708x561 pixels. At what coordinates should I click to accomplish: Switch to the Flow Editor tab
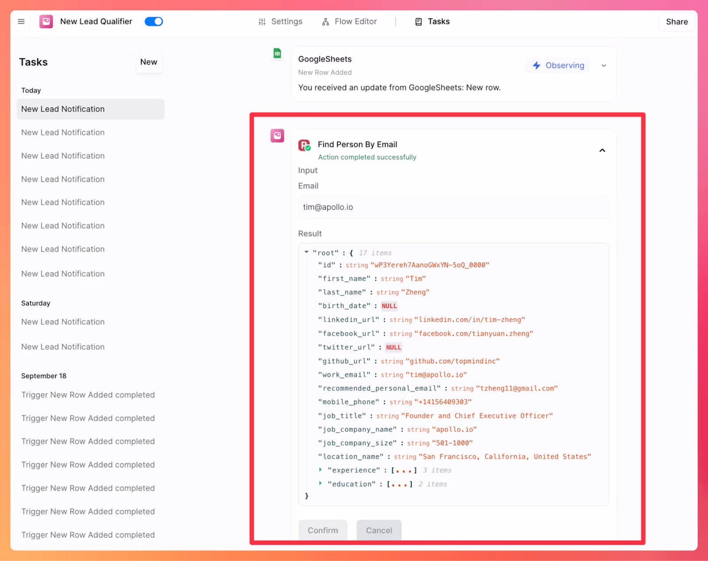pyautogui.click(x=350, y=21)
